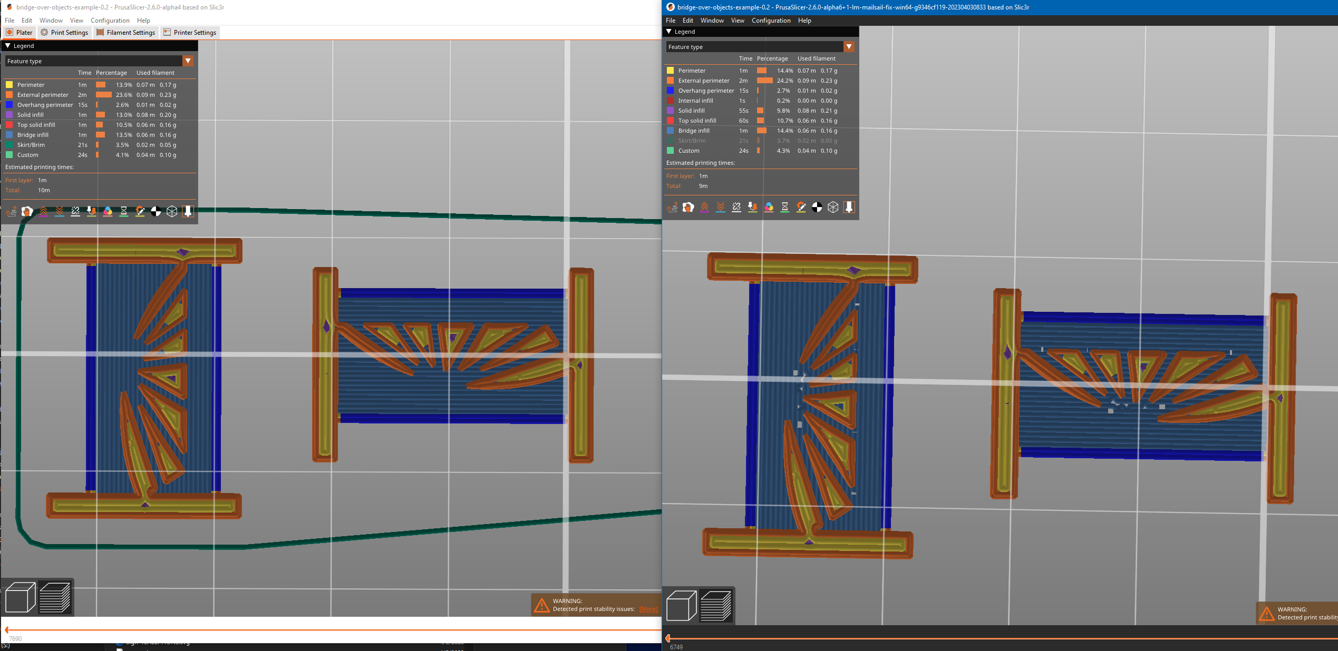The height and width of the screenshot is (651, 1338).
Task: Switch to the Filament Settings tab
Action: (126, 33)
